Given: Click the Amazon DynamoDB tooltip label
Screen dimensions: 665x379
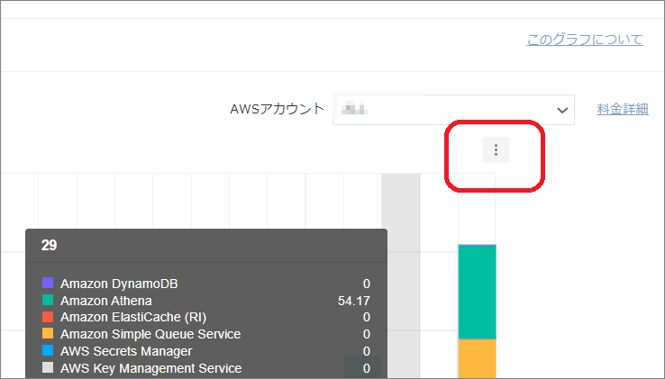Looking at the screenshot, I should 119,284.
